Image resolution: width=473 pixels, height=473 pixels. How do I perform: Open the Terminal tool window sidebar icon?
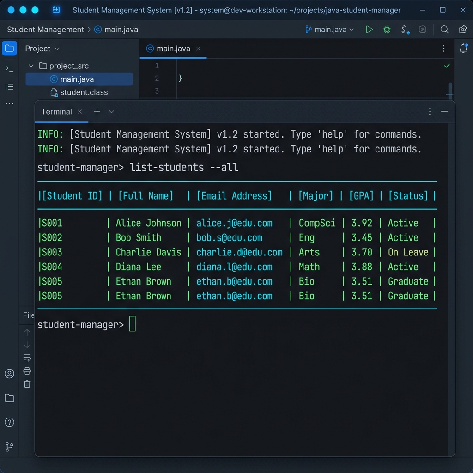(9, 69)
